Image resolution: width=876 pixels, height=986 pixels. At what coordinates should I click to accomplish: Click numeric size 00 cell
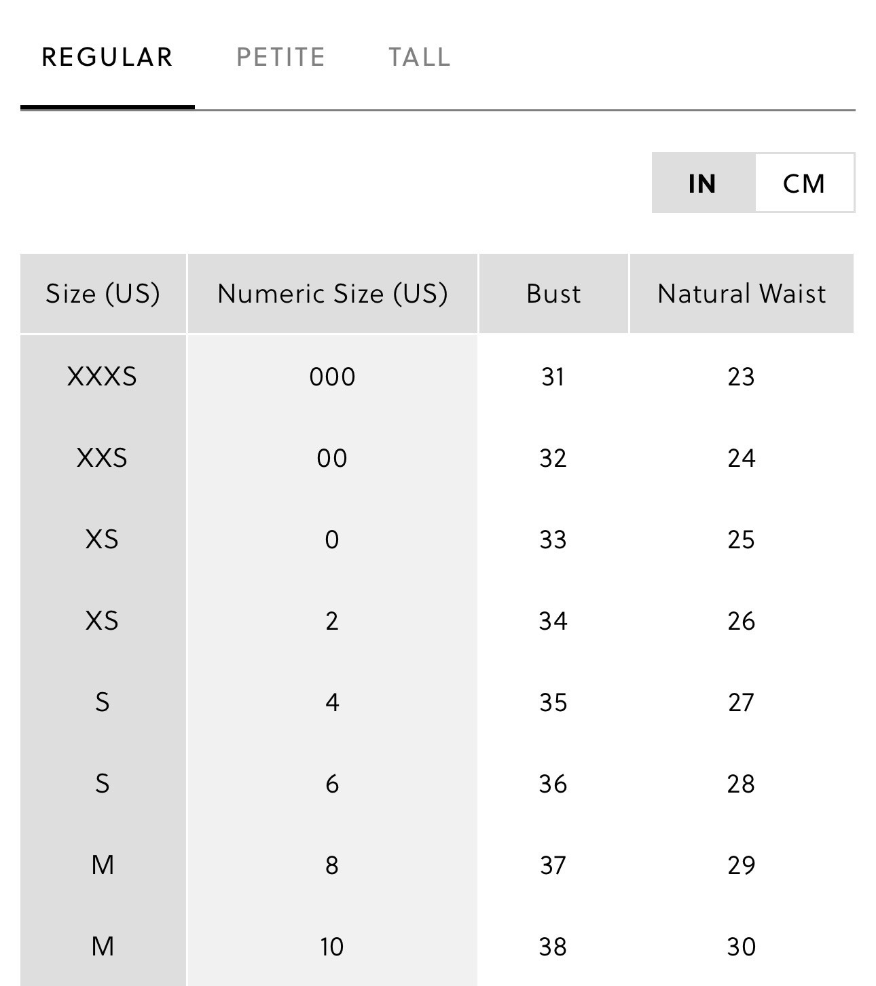point(333,458)
